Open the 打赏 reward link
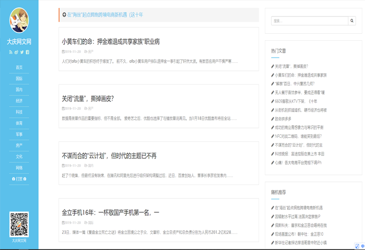Viewport: 365px width, 250px height. click(x=19, y=179)
